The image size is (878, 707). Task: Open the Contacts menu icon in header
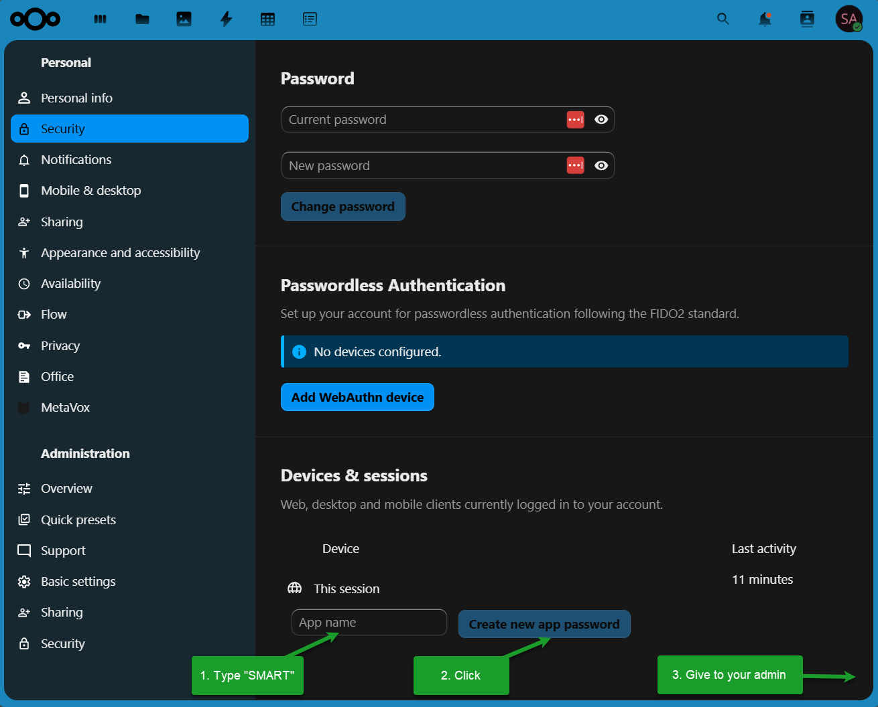[x=807, y=19]
